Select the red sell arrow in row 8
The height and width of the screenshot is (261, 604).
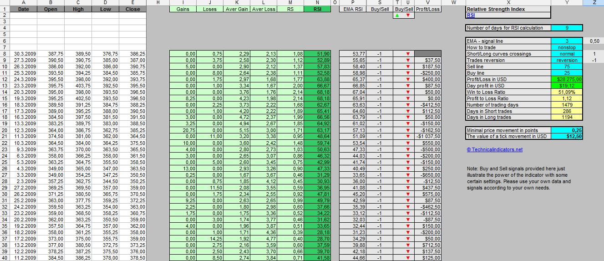(407, 54)
